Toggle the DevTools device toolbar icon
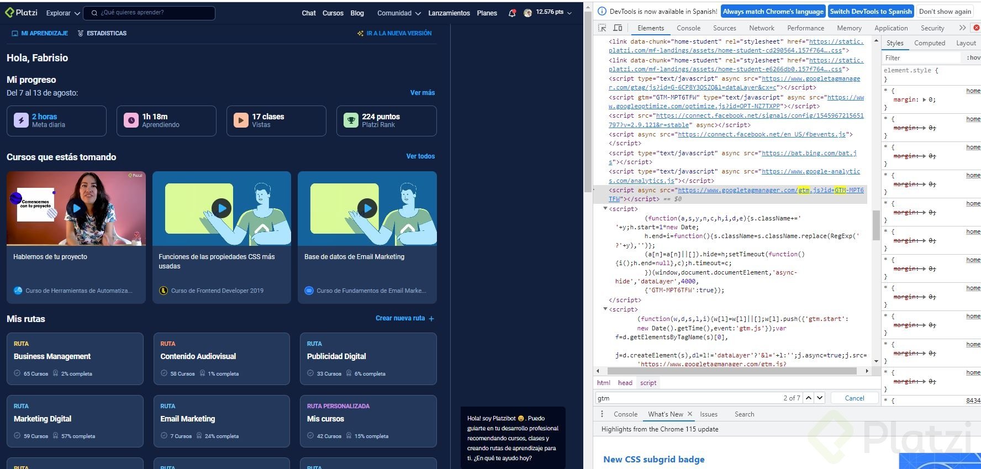981x469 pixels. coord(618,28)
